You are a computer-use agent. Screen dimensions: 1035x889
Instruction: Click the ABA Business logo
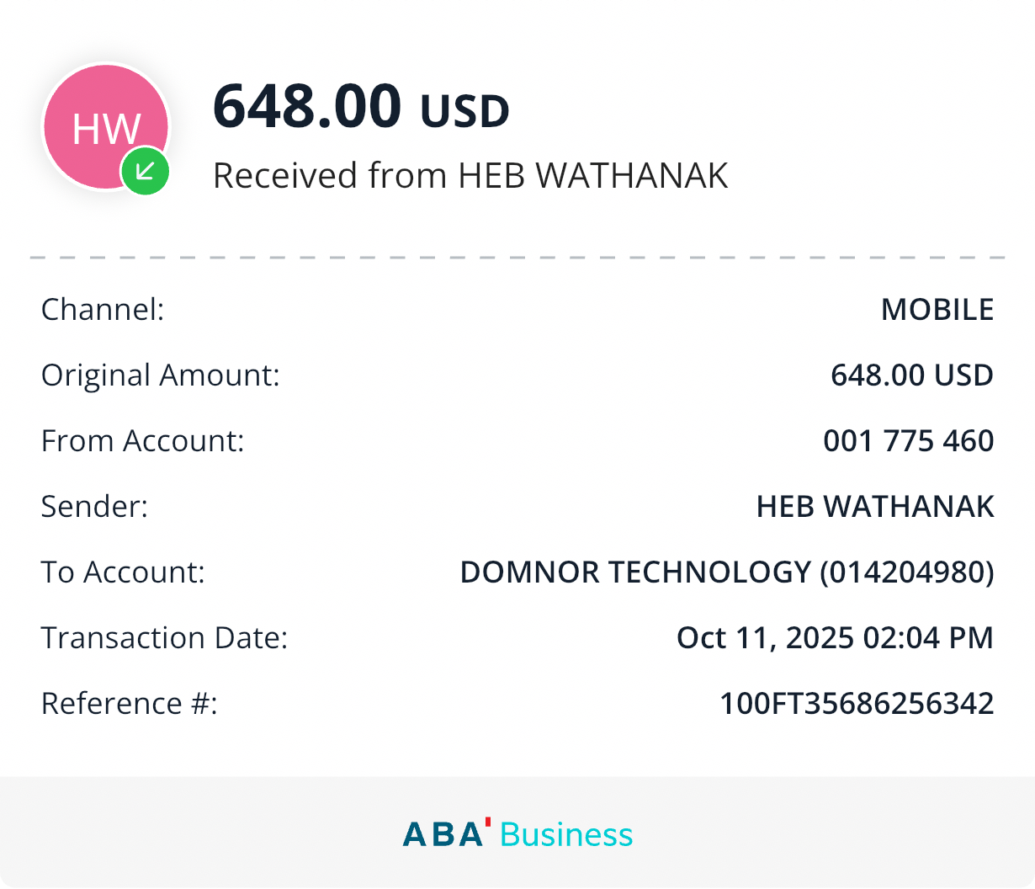pyautogui.click(x=517, y=834)
